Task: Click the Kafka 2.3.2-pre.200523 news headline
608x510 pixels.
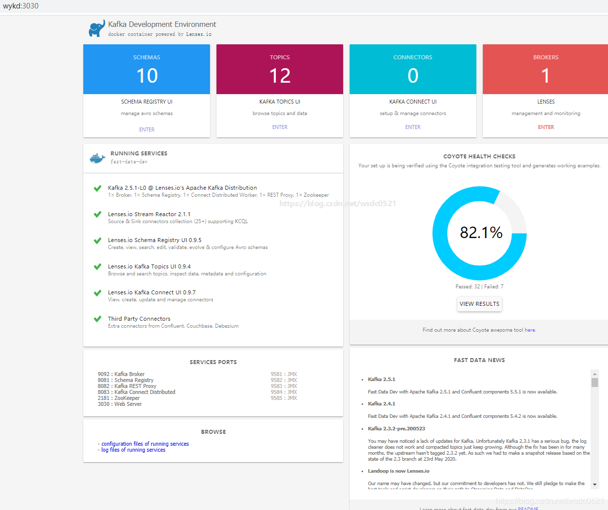Action: (397, 428)
